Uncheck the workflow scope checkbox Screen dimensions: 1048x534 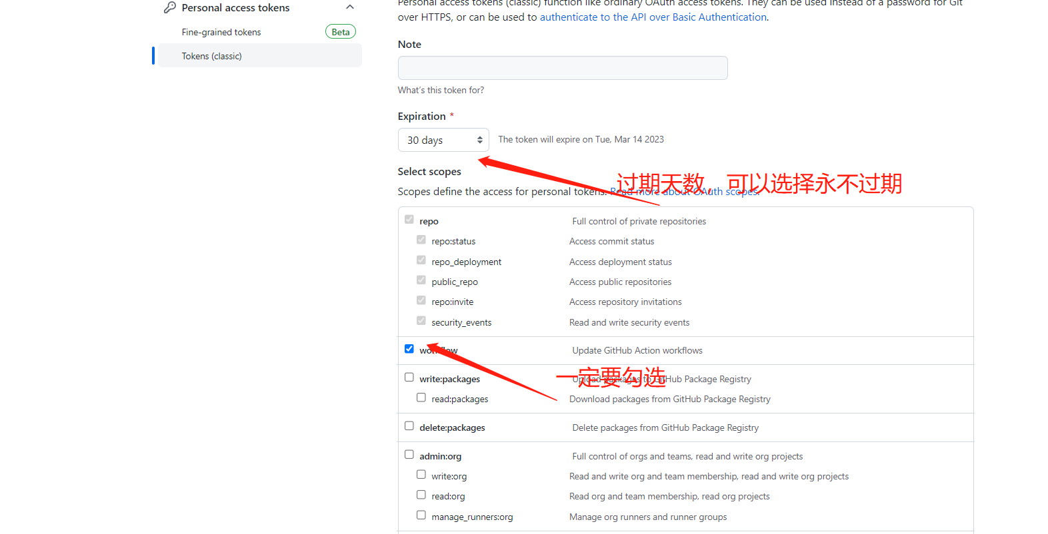tap(409, 349)
